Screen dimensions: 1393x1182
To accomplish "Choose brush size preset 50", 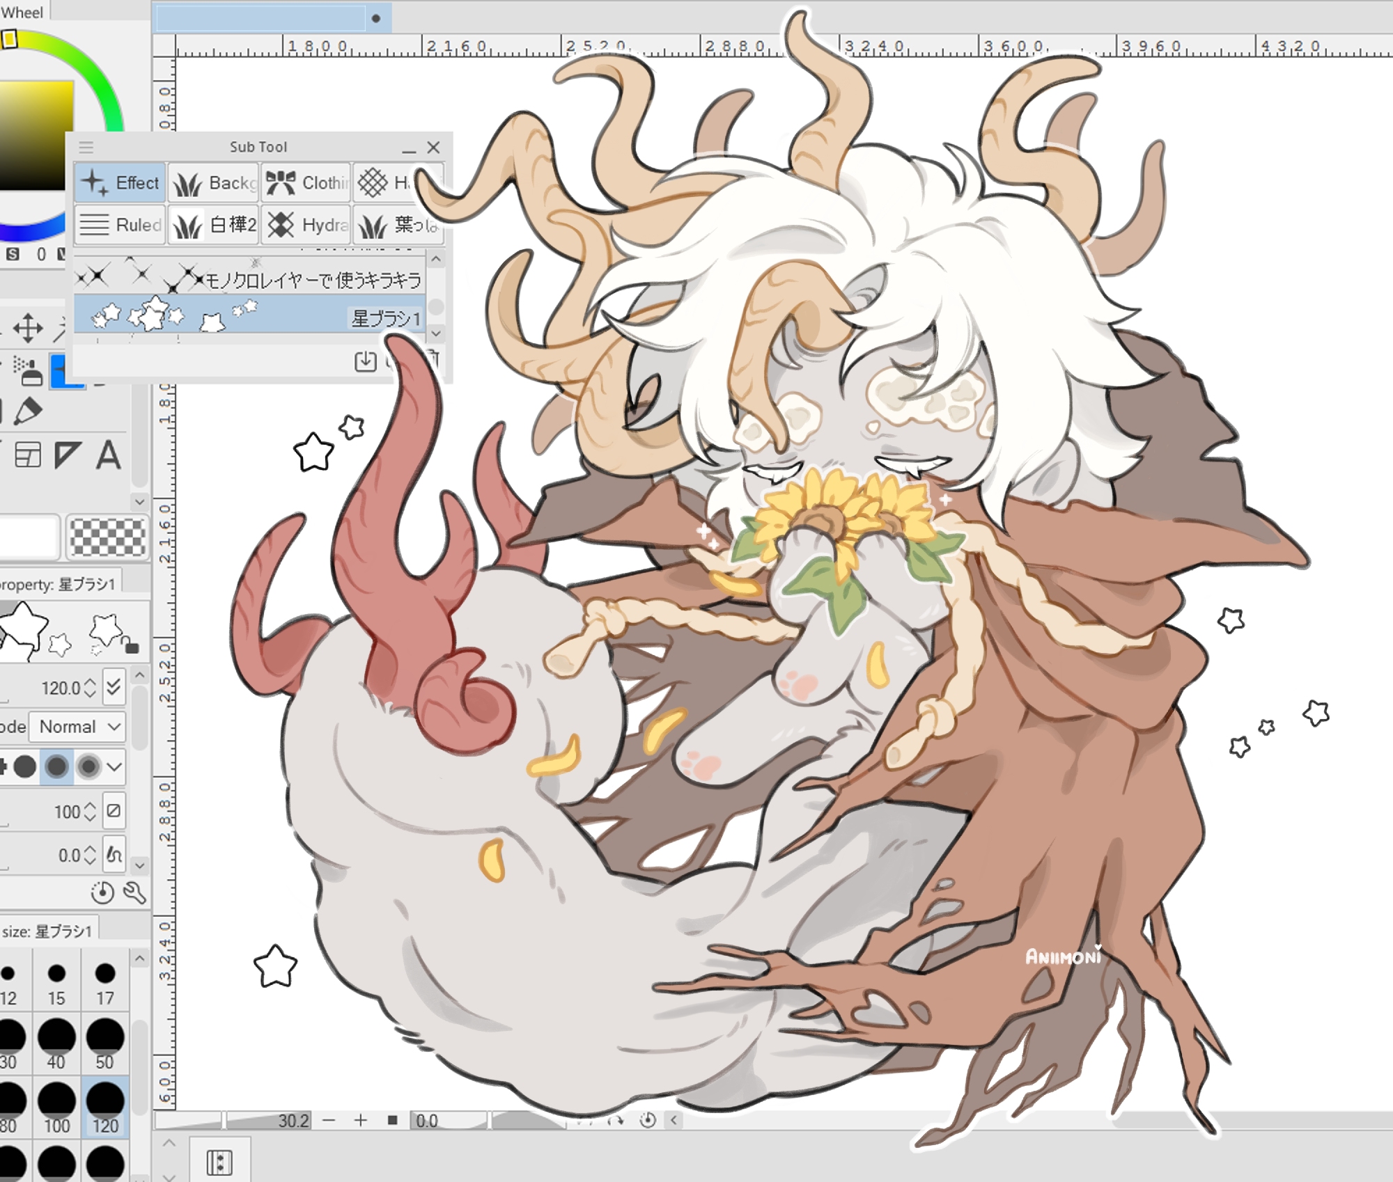I will 105,1043.
